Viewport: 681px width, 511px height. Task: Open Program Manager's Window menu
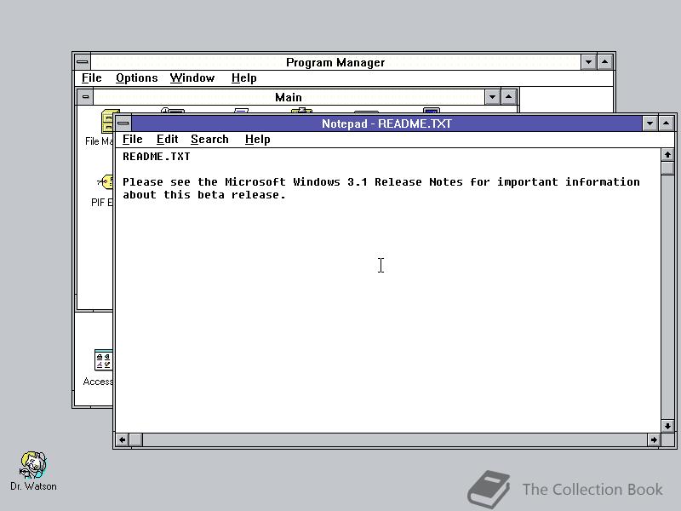pos(192,78)
